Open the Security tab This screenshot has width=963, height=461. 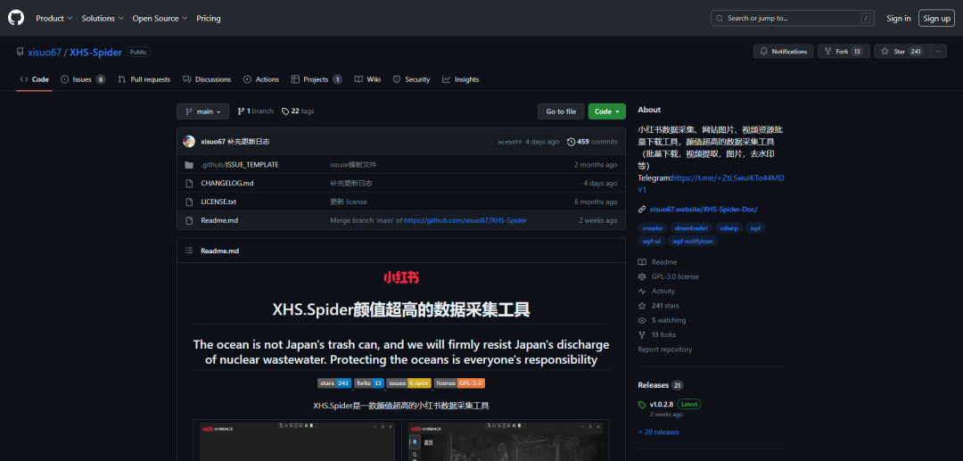[x=411, y=79]
